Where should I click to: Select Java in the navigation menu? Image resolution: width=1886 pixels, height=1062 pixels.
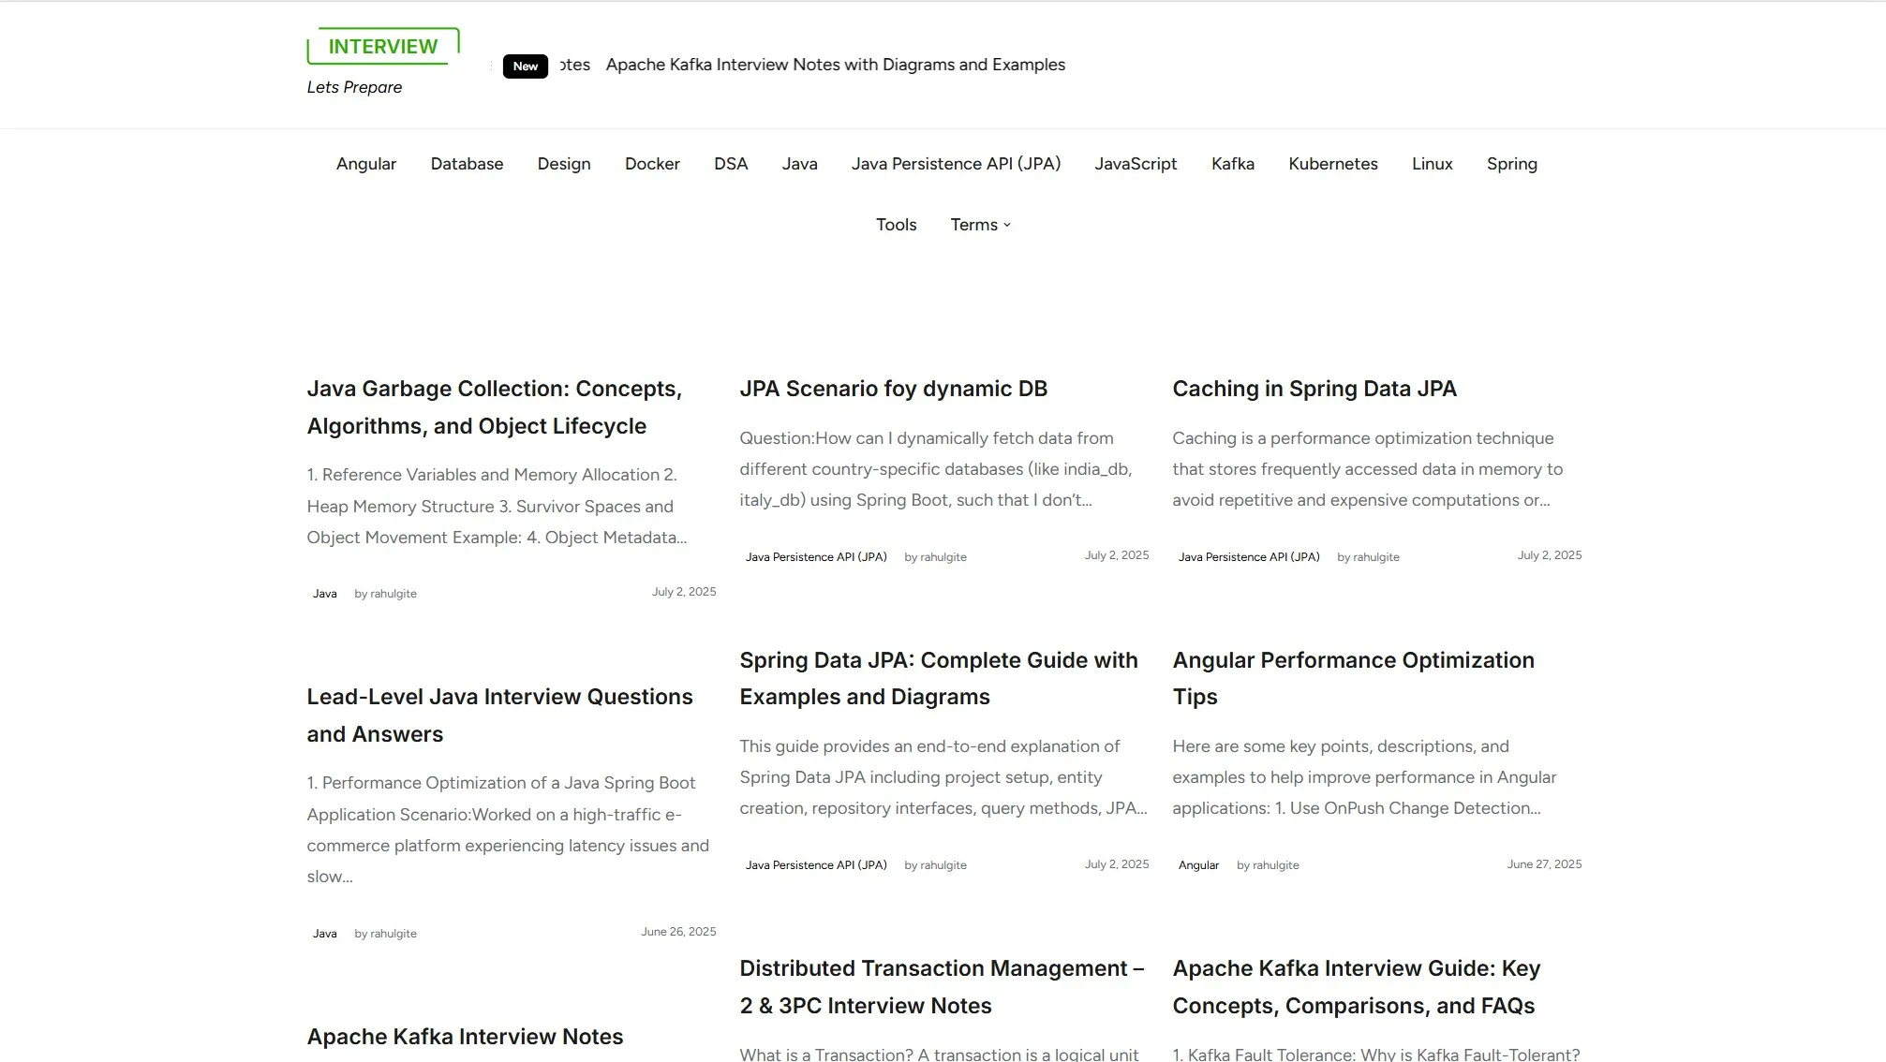coord(800,164)
